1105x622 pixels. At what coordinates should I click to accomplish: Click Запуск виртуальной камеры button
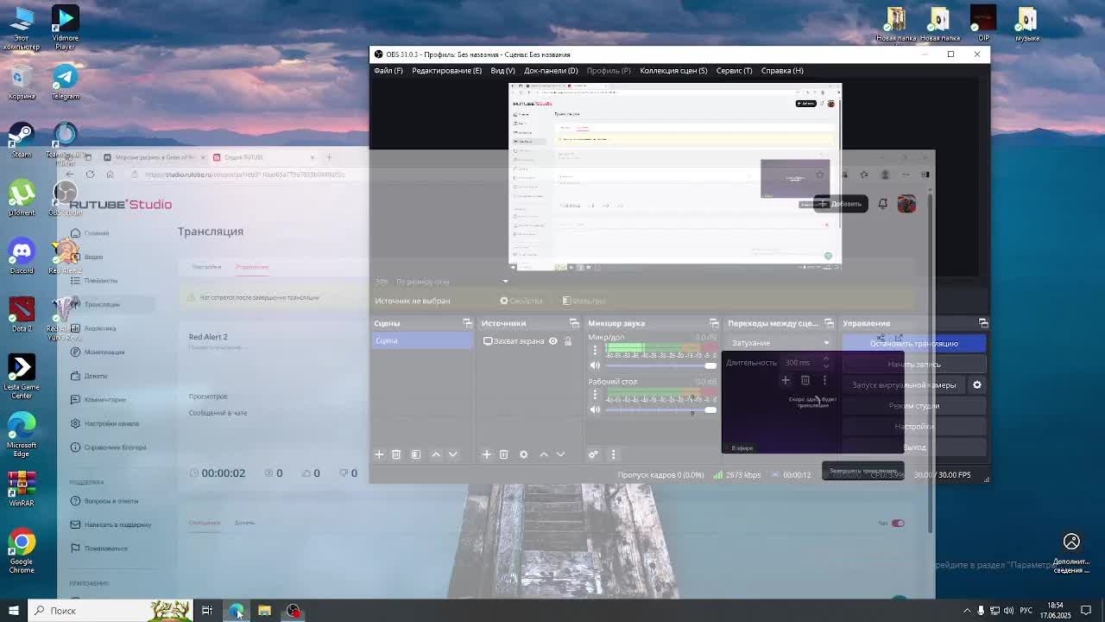[x=904, y=385]
